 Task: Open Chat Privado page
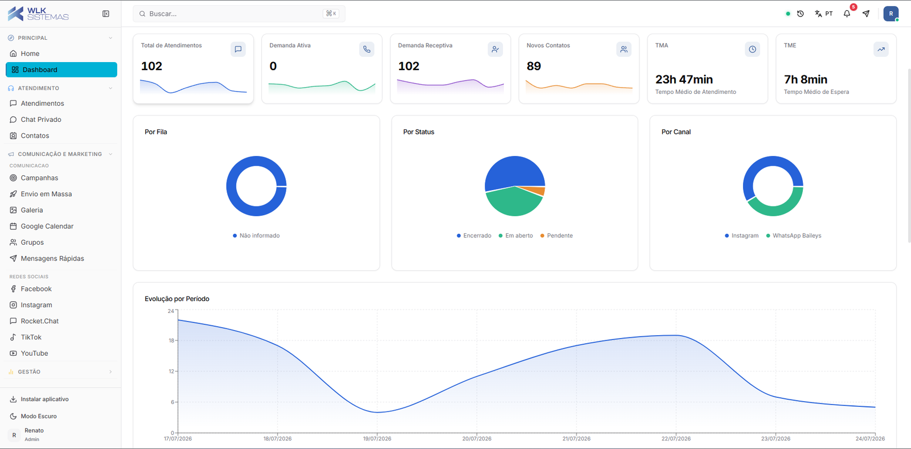click(x=61, y=120)
